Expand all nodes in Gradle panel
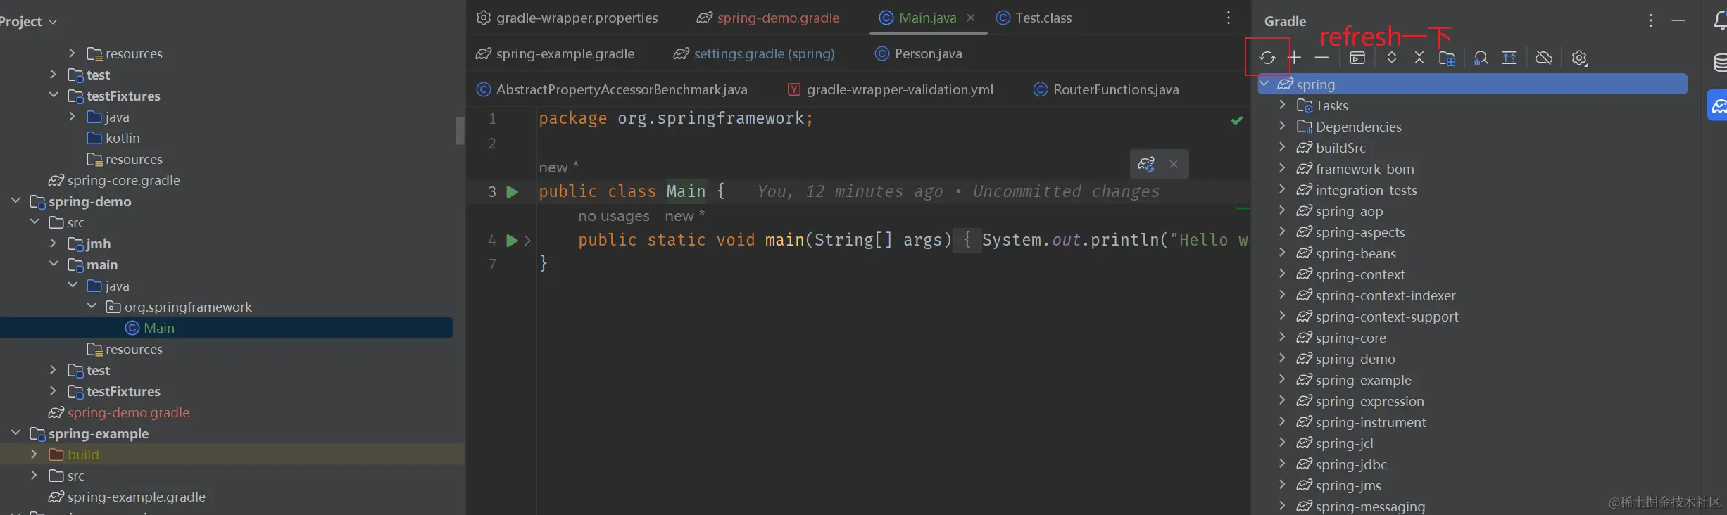 1392,58
